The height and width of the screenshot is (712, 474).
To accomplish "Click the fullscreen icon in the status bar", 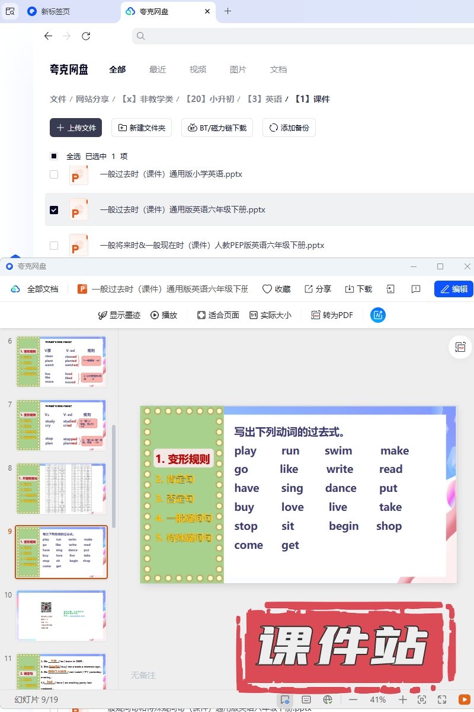I will click(x=442, y=700).
